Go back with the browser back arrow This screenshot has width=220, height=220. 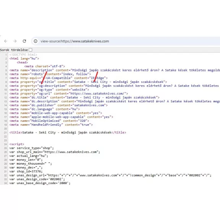click(x=6, y=41)
